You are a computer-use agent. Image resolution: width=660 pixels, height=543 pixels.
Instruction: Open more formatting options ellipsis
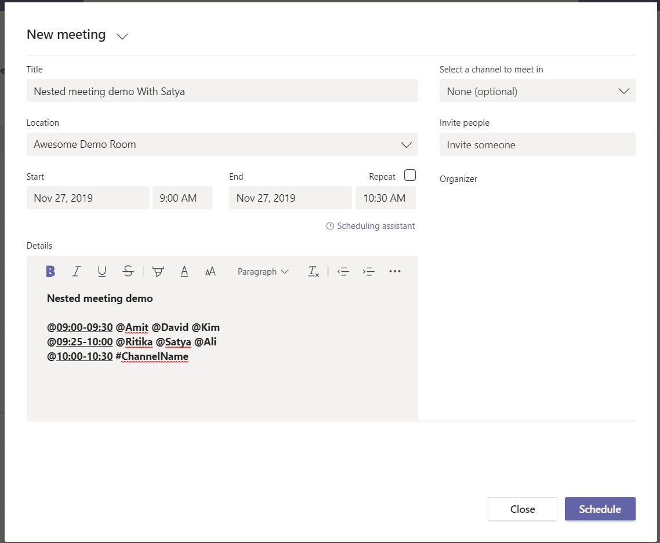(395, 271)
